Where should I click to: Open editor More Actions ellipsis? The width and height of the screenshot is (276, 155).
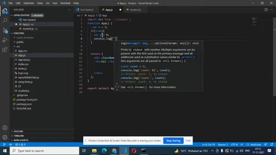tap(271, 9)
